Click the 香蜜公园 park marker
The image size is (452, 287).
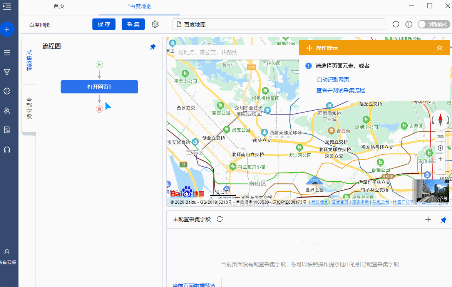point(380,162)
